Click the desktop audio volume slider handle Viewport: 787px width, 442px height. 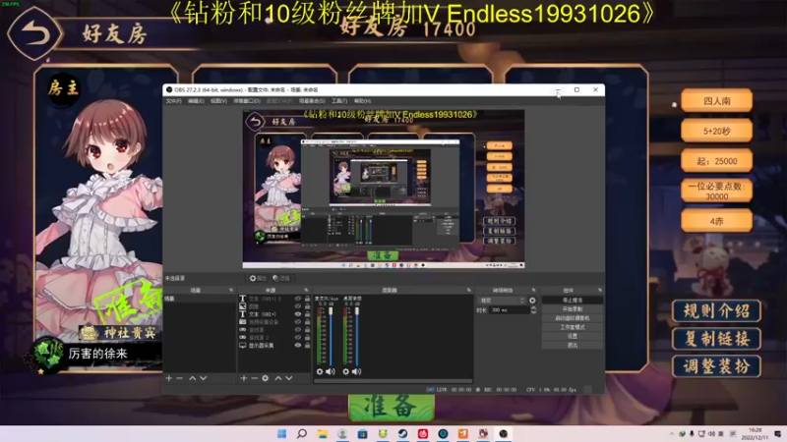[357, 311]
